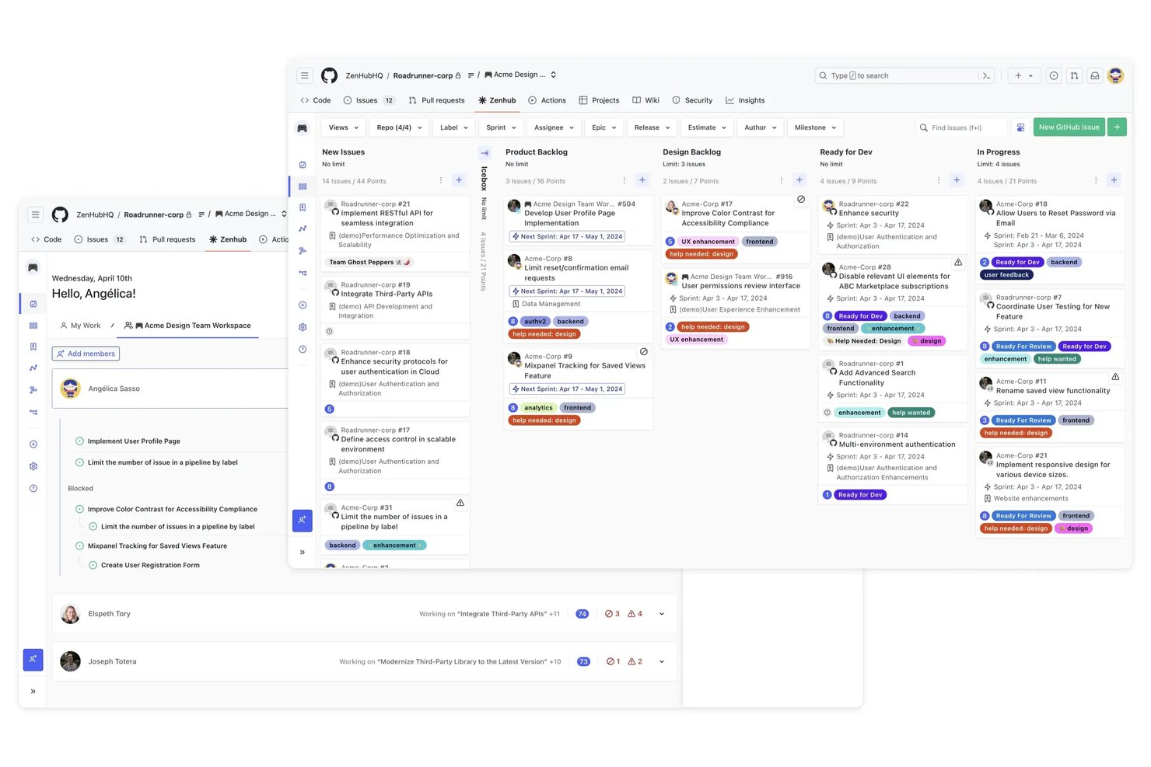The width and height of the screenshot is (1151, 767).
Task: Click the Add members button
Action: [x=86, y=354]
